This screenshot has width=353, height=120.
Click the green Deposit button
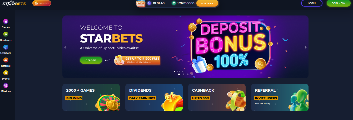(x=91, y=60)
